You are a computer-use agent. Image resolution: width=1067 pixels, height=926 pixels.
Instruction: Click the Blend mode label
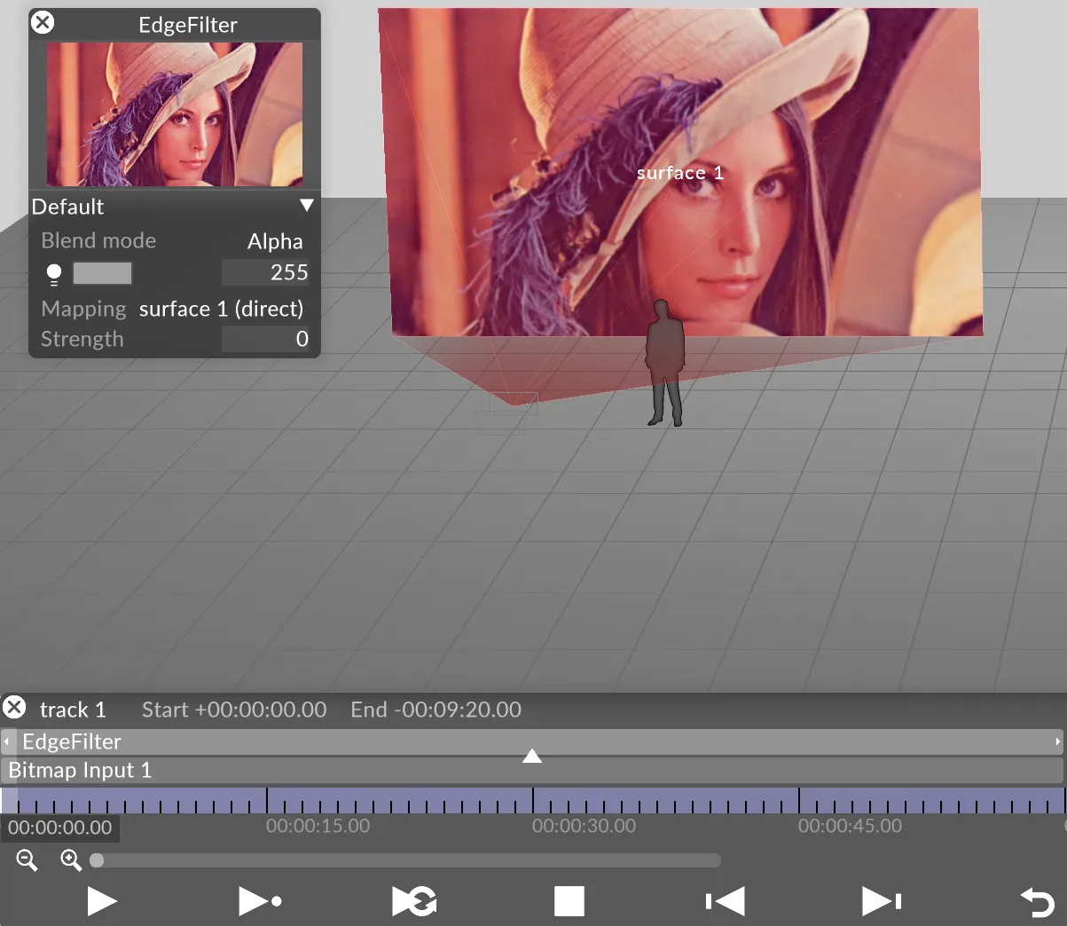(x=98, y=240)
